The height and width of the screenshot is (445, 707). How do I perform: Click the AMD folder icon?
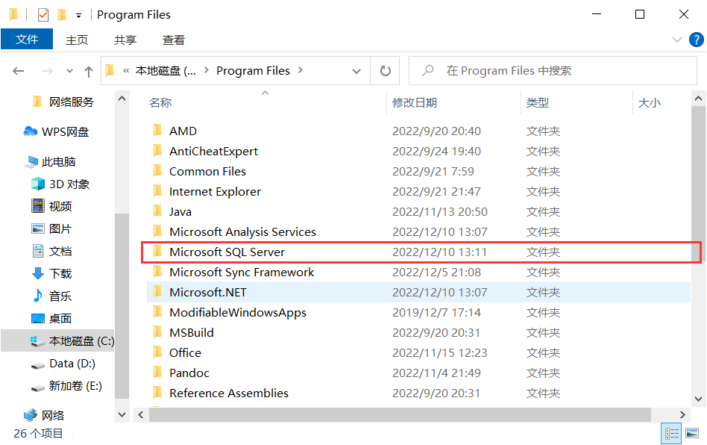(x=157, y=131)
